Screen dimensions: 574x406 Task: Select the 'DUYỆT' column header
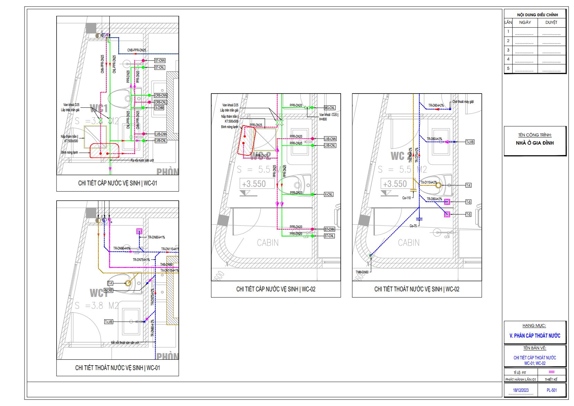pos(551,22)
